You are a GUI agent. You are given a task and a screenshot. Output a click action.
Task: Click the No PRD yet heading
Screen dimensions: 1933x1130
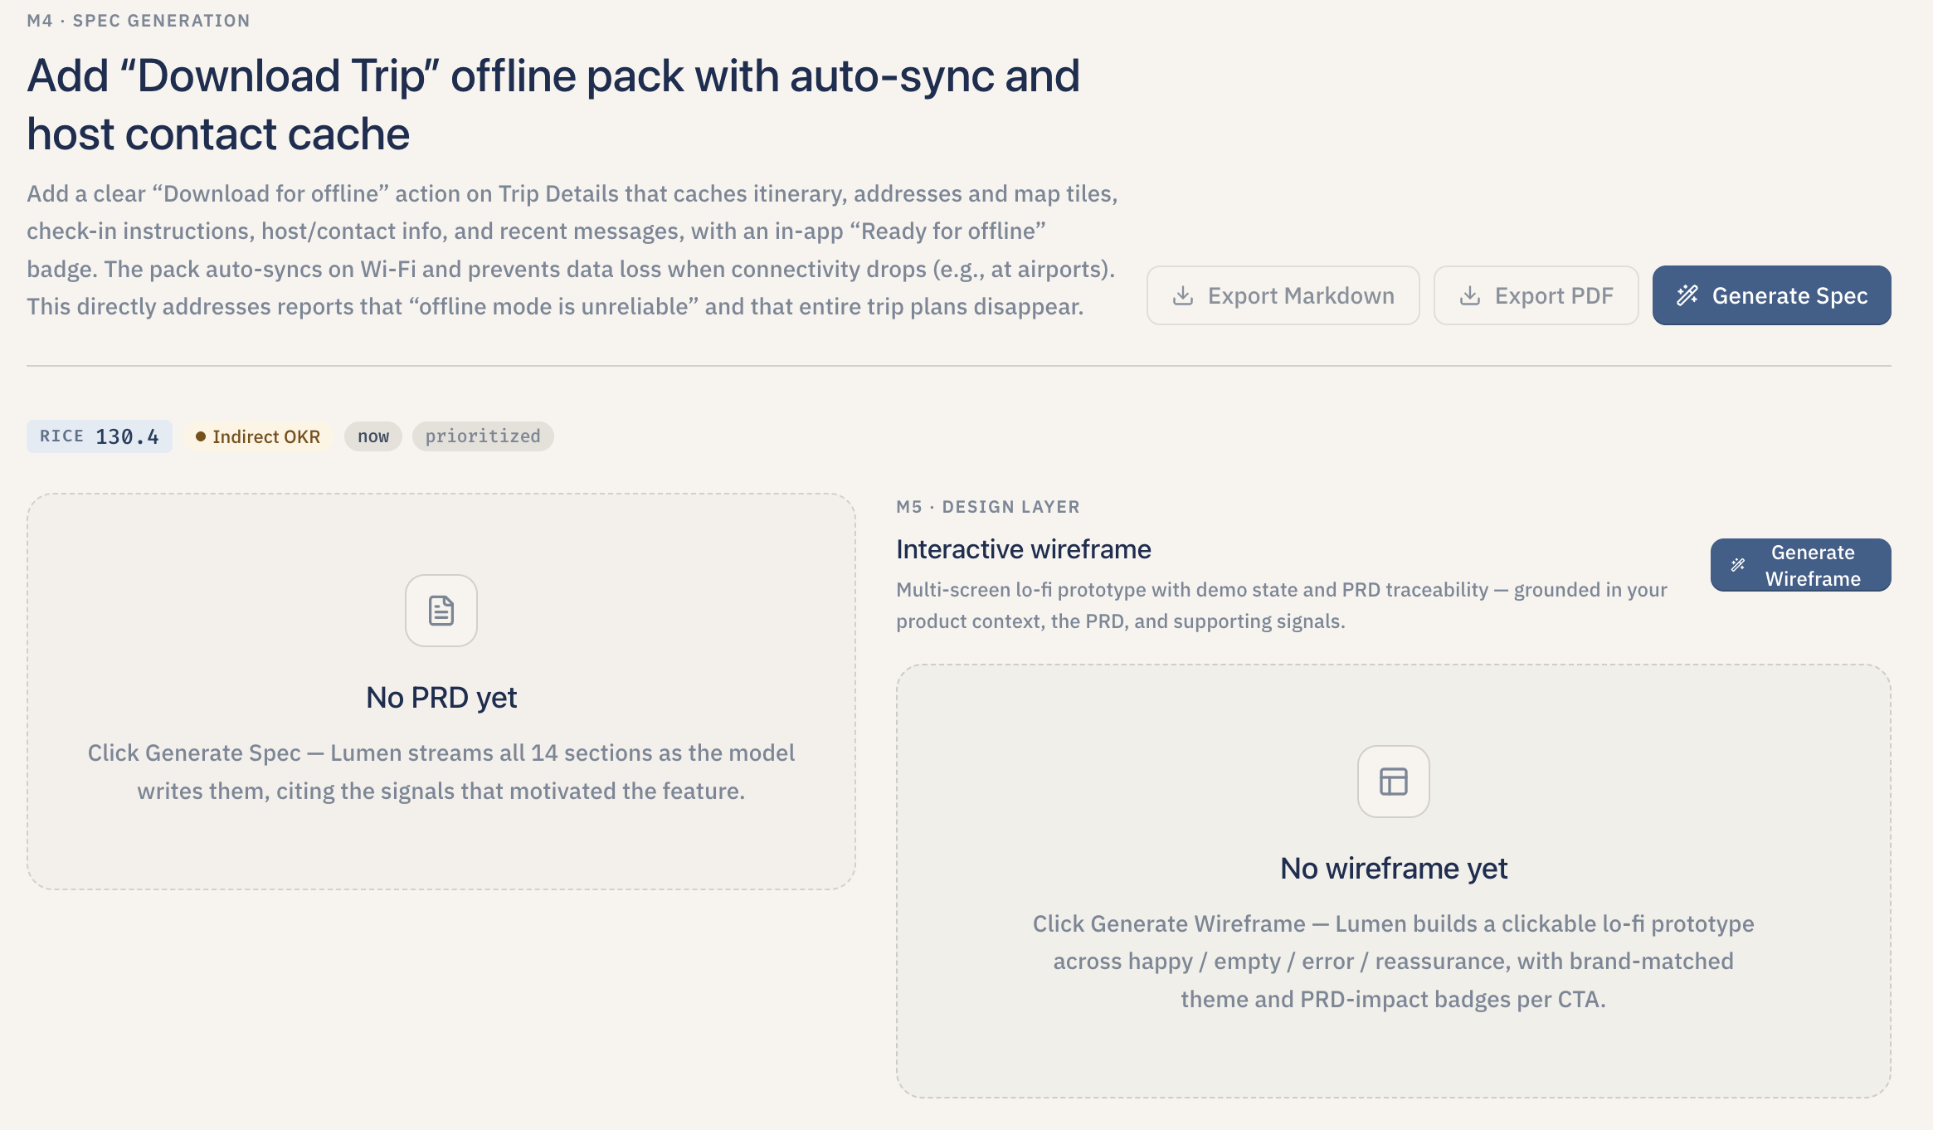point(441,698)
